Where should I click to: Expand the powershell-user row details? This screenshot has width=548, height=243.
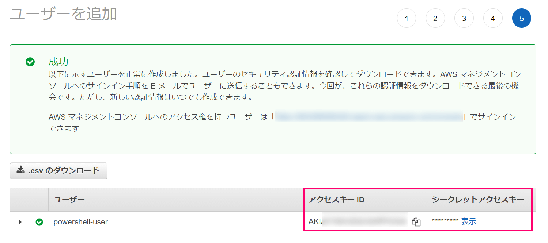pyautogui.click(x=20, y=222)
